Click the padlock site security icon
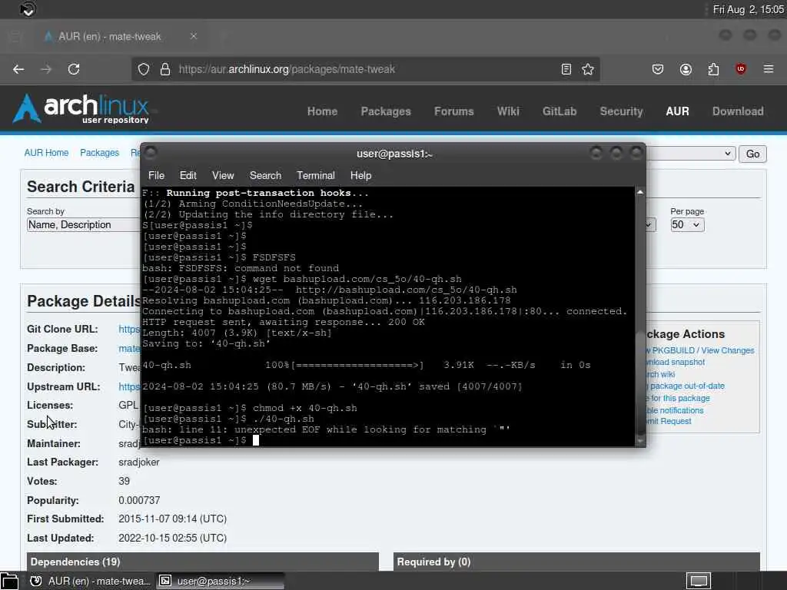The width and height of the screenshot is (787, 590). pos(165,69)
